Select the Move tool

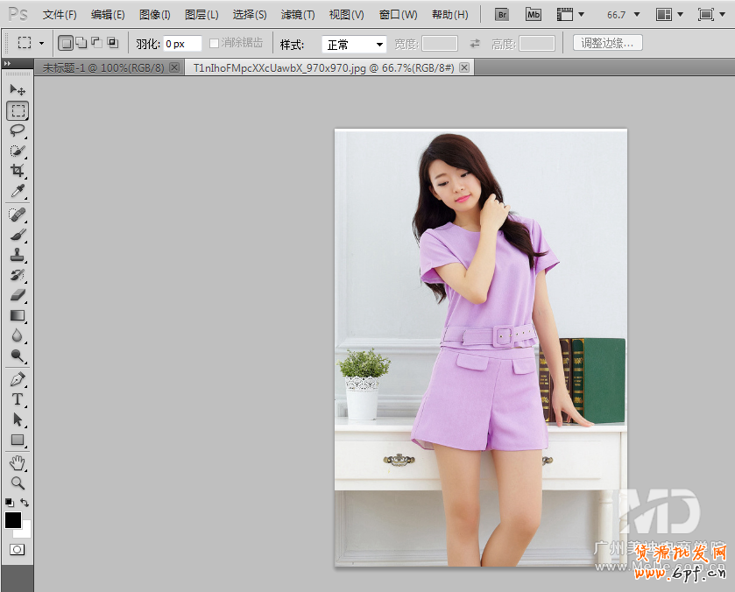(x=18, y=90)
